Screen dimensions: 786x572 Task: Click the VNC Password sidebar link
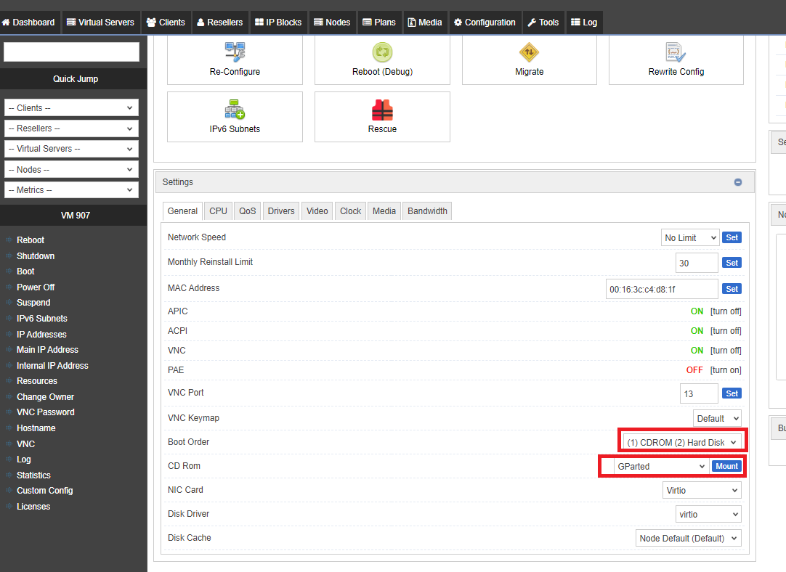pos(45,412)
